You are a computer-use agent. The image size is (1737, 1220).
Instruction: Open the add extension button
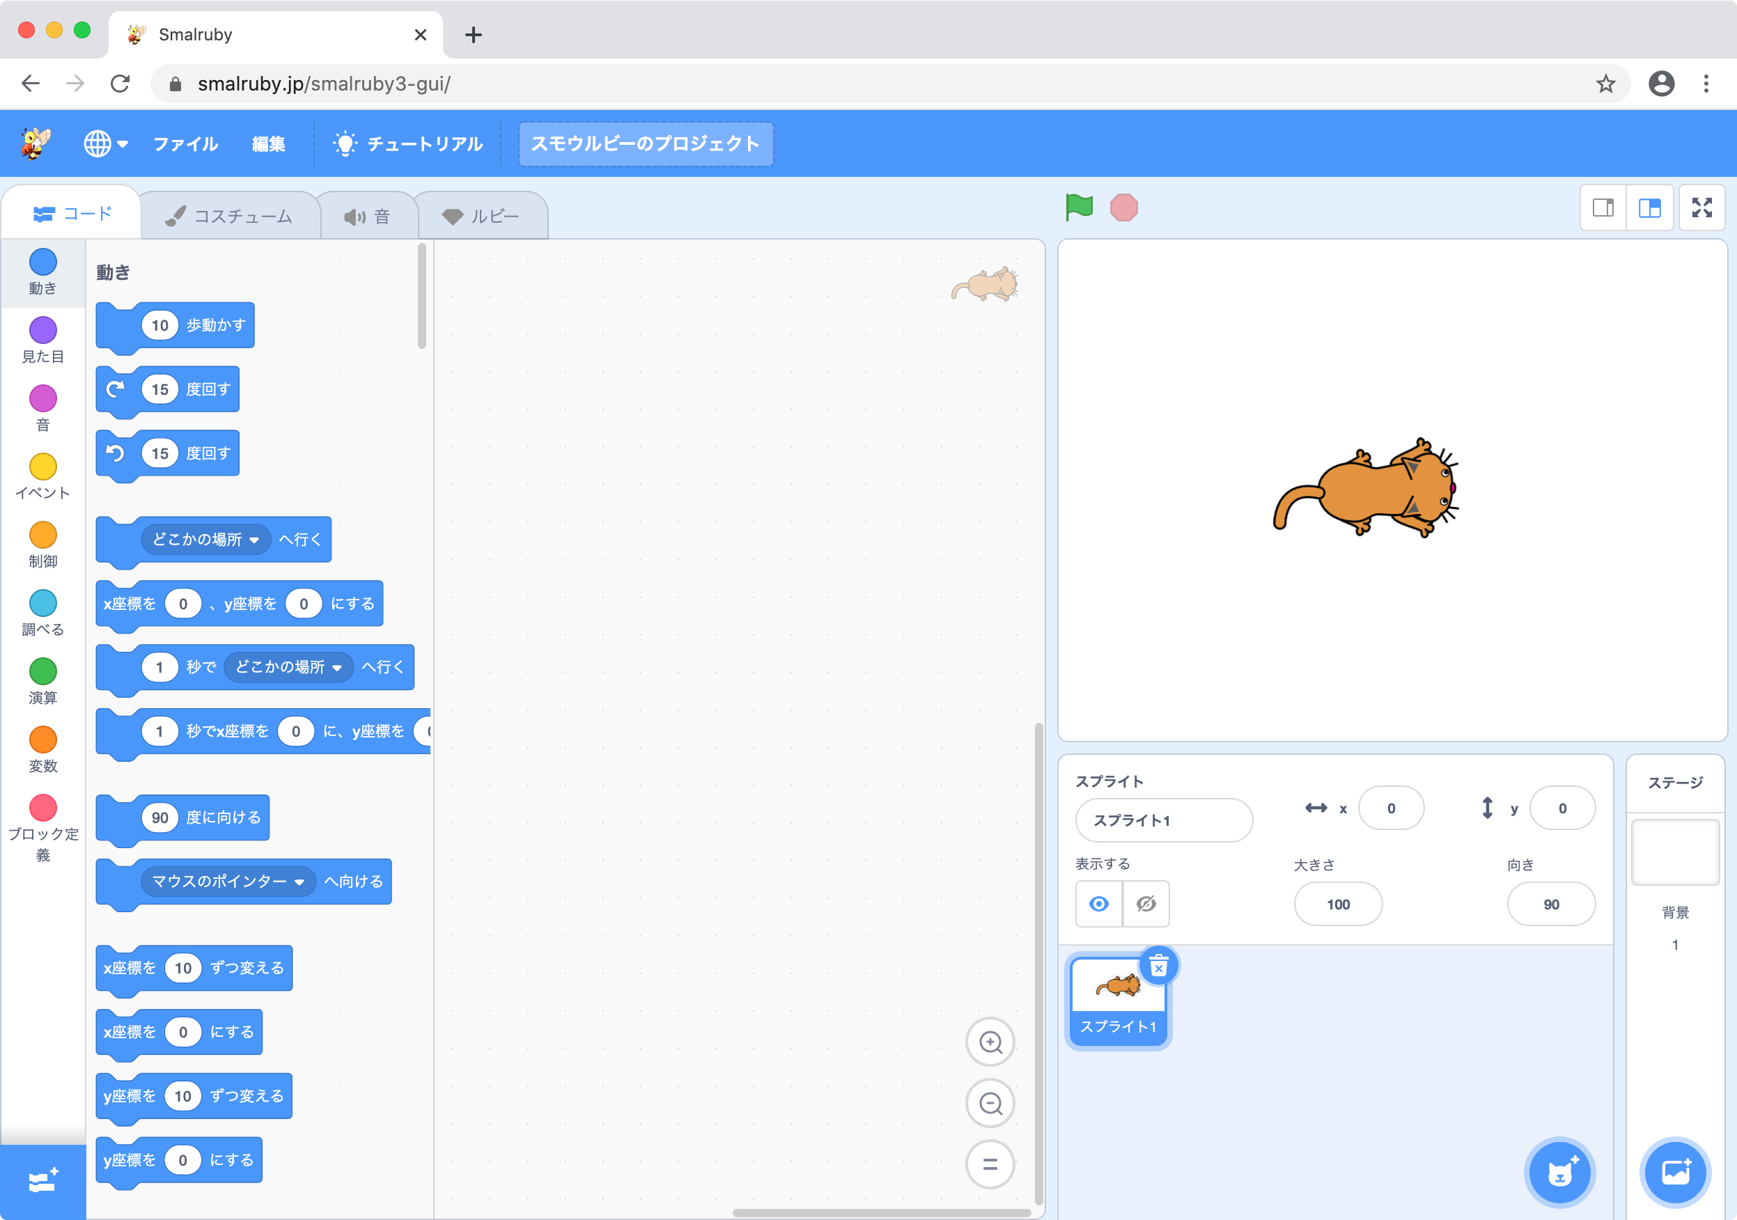43,1182
